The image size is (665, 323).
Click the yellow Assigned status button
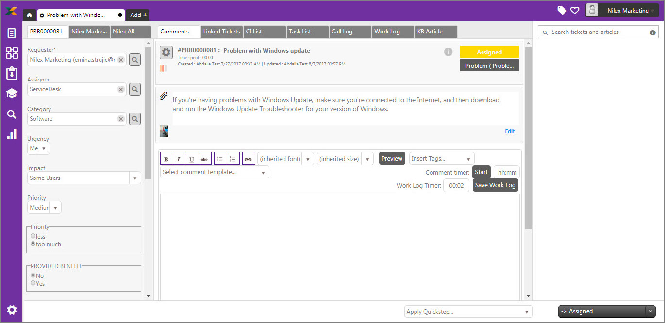click(x=489, y=52)
